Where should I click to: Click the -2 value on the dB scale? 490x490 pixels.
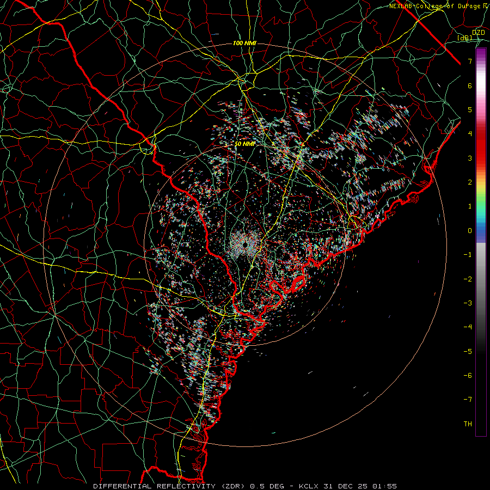468,279
